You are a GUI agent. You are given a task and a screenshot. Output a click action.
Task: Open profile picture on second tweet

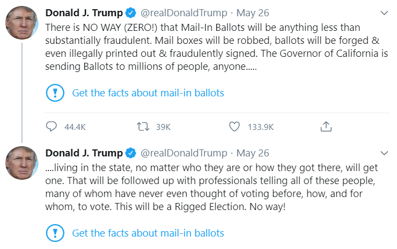pyautogui.click(x=22, y=163)
